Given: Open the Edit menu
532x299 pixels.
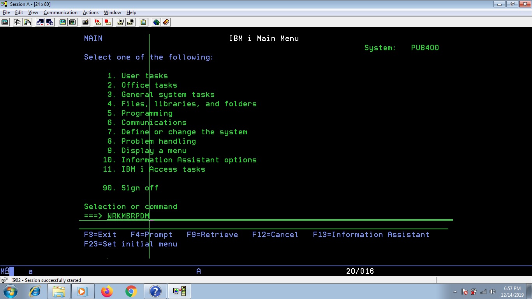Looking at the screenshot, I should click(19, 12).
